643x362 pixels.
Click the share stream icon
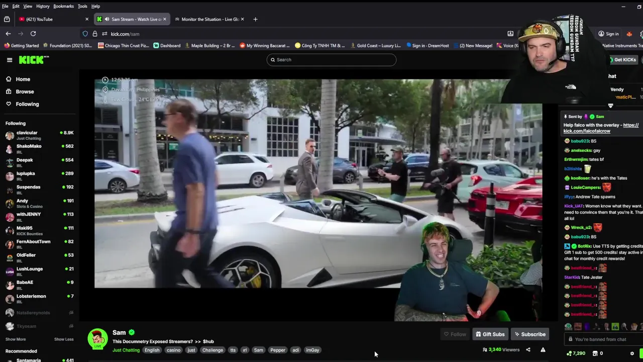pos(528,350)
